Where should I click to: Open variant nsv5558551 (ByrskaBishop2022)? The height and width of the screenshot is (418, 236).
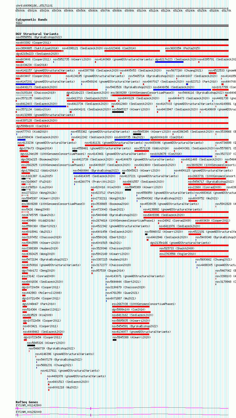pyautogui.click(x=39, y=37)
